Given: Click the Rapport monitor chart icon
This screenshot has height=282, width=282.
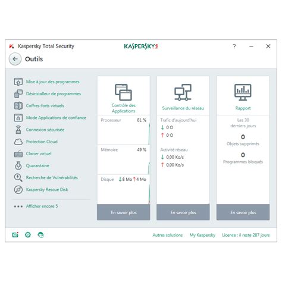Looking at the screenshot, I should pos(243,92).
